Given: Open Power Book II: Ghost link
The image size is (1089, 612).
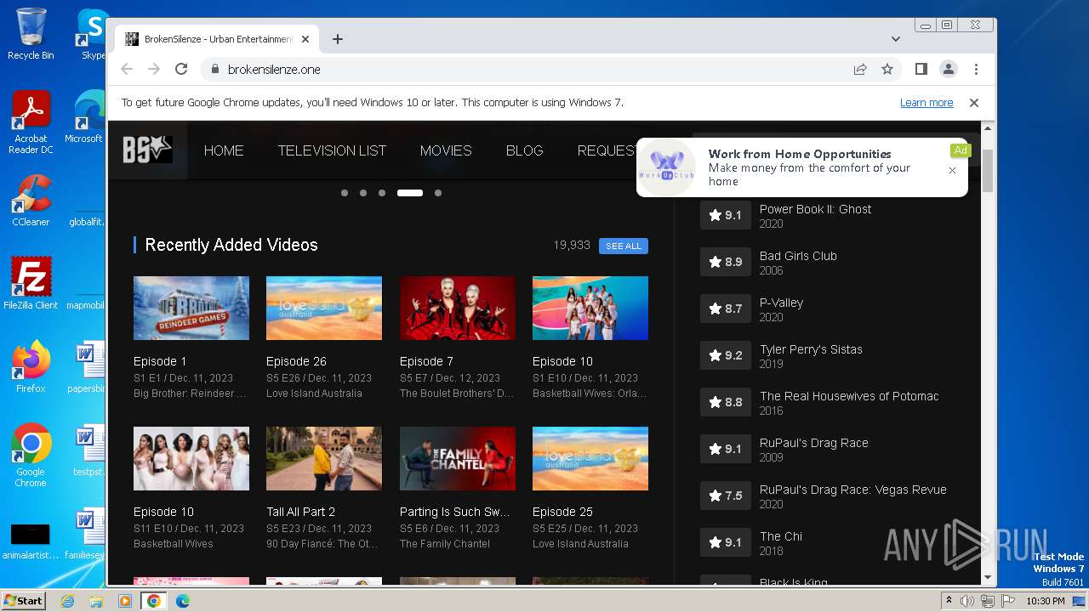Looking at the screenshot, I should 815,209.
